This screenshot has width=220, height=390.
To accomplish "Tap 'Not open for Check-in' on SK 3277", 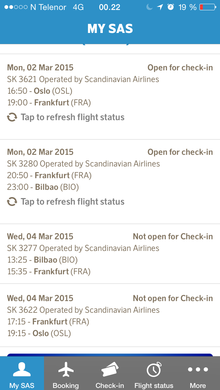I will [x=173, y=237].
